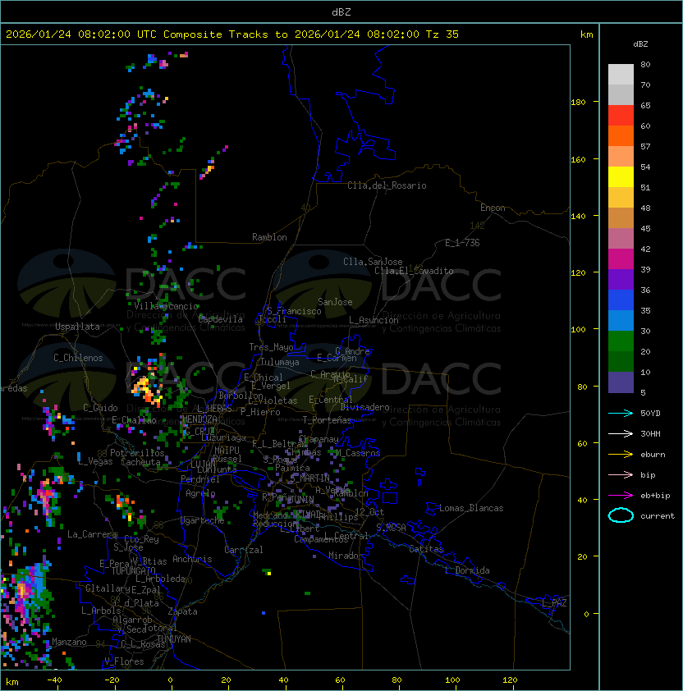The height and width of the screenshot is (691, 683).
Task: Click the '57' value in the dBZ legend
Action: tap(645, 146)
